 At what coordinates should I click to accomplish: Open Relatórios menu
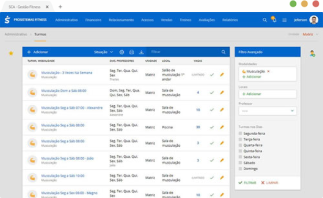[x=230, y=20]
